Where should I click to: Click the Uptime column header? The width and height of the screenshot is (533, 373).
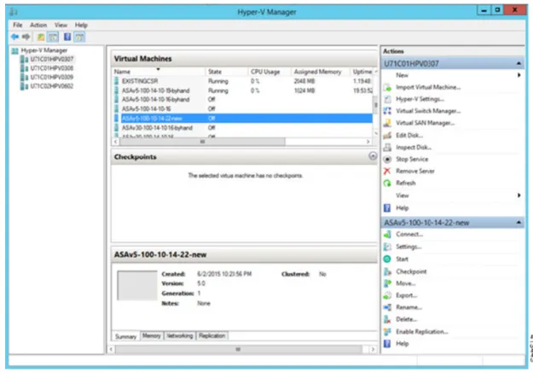[x=362, y=72]
